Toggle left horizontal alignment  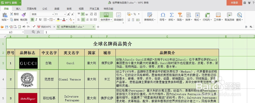pos(79,20)
